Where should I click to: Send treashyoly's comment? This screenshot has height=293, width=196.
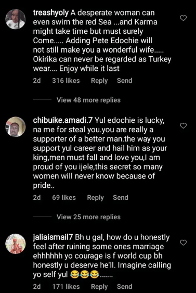pos(124,81)
